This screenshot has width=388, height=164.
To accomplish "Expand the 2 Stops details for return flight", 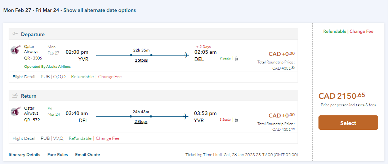I will (x=141, y=121).
